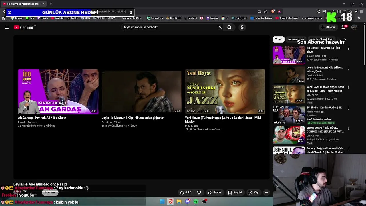
Task: Run search with the magnifier button
Action: point(229,27)
